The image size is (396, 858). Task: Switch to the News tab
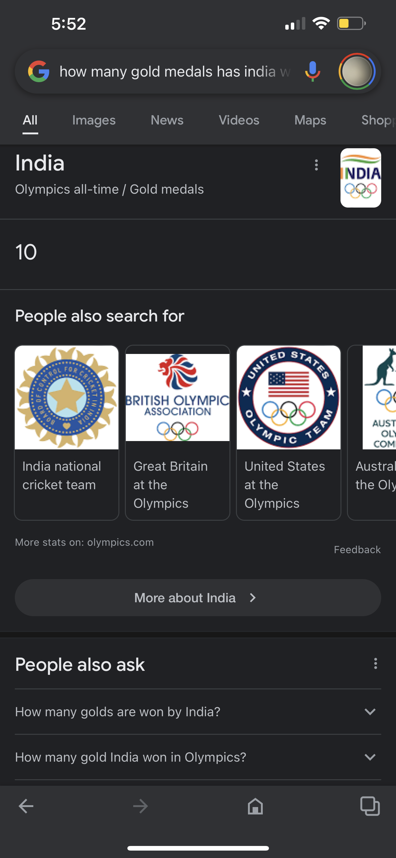[x=167, y=120]
